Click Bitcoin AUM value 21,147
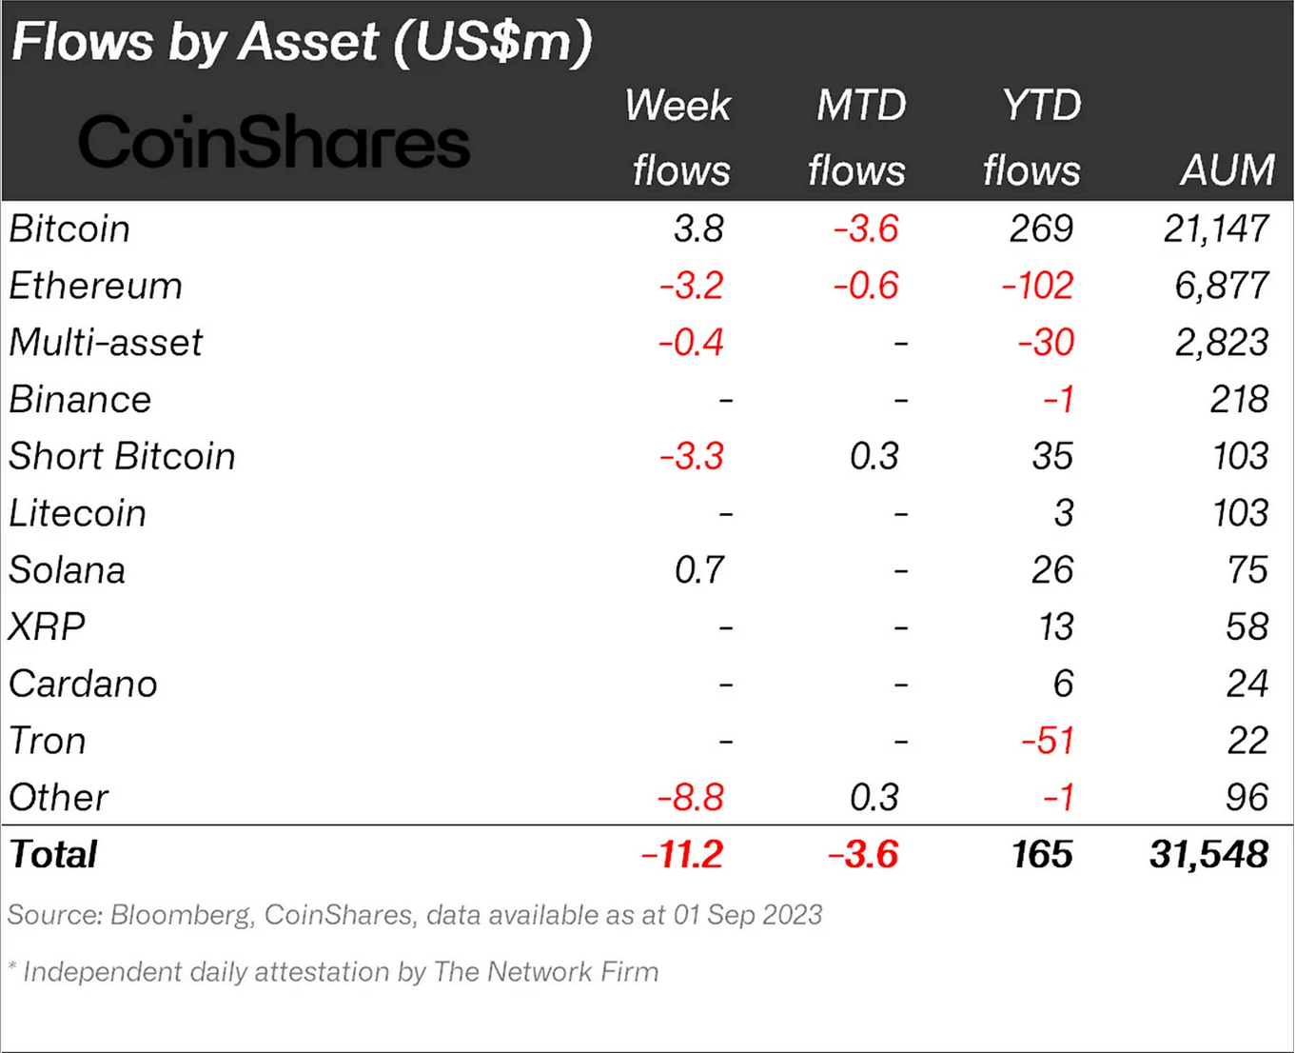1296x1053 pixels. (1215, 229)
